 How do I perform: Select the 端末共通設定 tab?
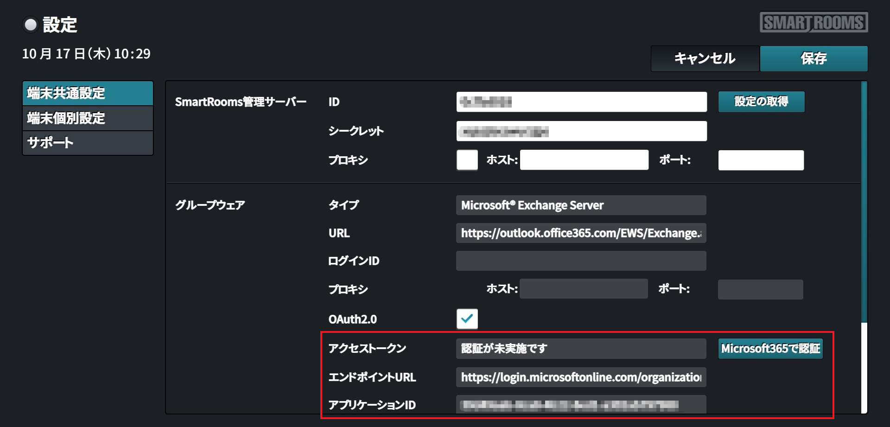[x=88, y=93]
